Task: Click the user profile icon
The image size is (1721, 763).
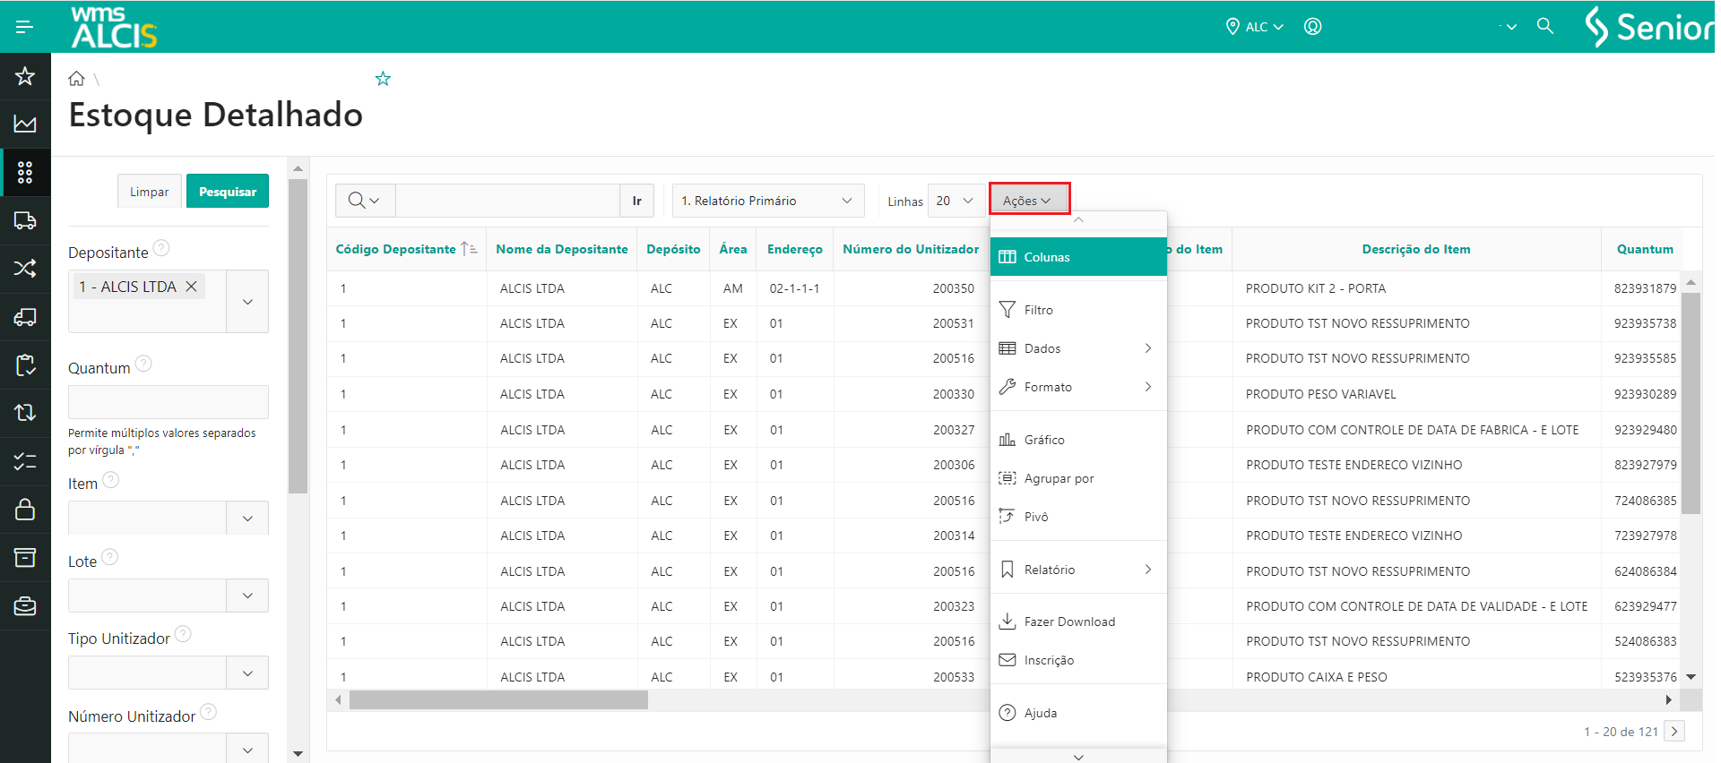Action: pos(1312,27)
